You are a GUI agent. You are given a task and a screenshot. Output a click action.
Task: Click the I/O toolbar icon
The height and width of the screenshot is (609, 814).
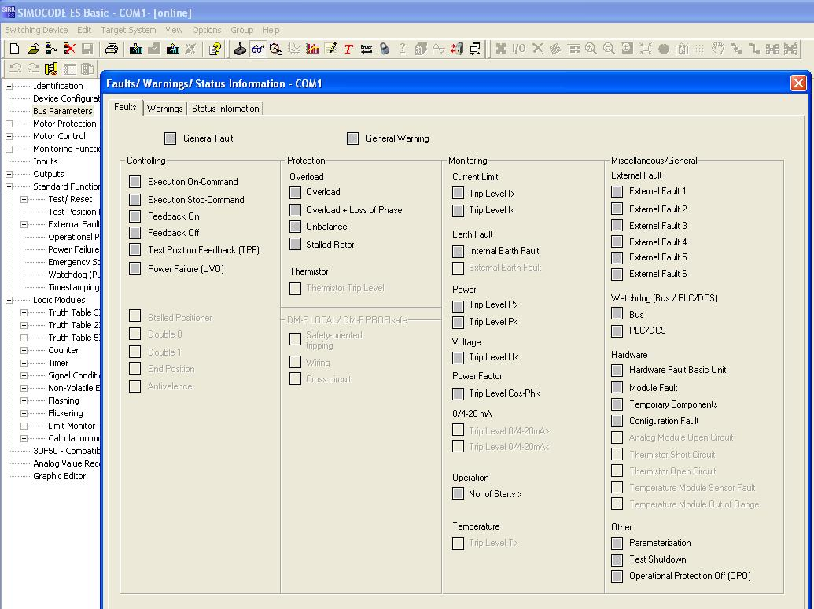(518, 49)
